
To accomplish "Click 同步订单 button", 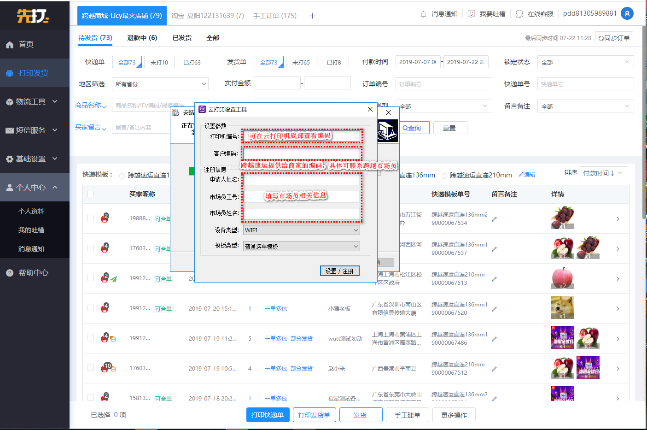I will click(x=614, y=38).
